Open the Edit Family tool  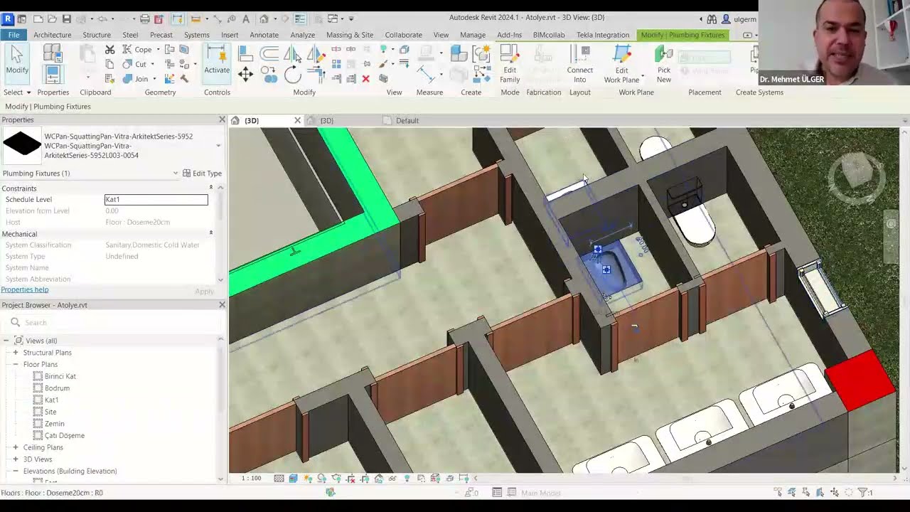point(510,64)
